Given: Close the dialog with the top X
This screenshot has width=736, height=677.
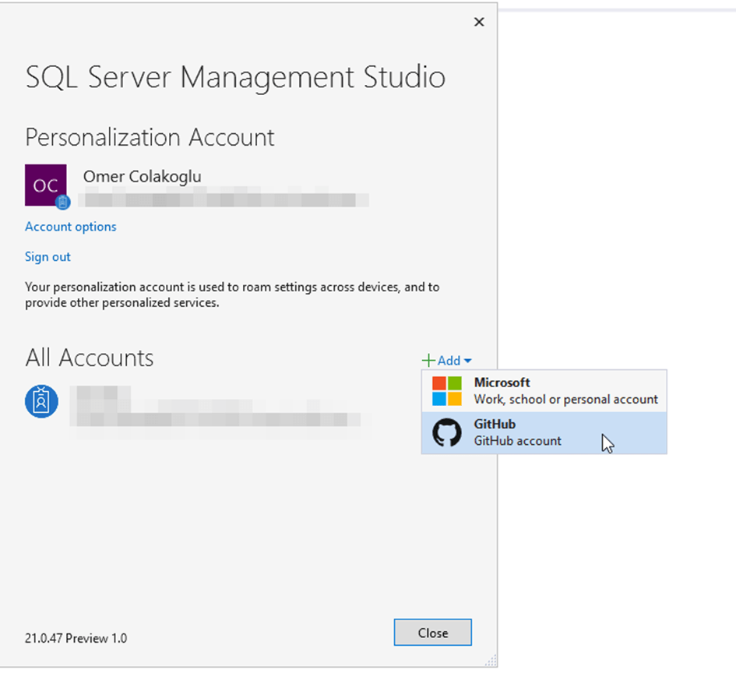Looking at the screenshot, I should [479, 22].
